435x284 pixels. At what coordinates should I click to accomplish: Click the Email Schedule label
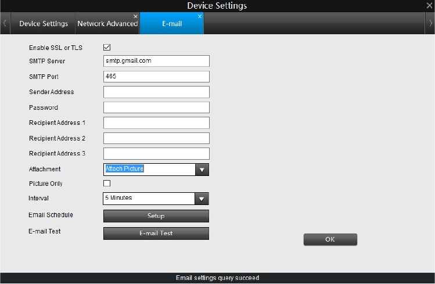point(51,215)
